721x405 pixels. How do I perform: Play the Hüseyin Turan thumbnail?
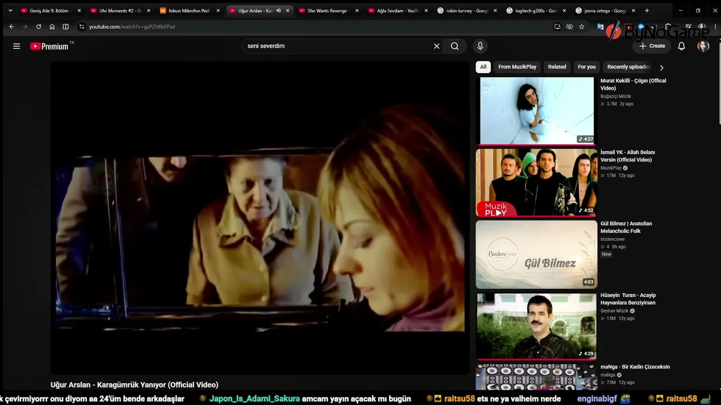(536, 326)
